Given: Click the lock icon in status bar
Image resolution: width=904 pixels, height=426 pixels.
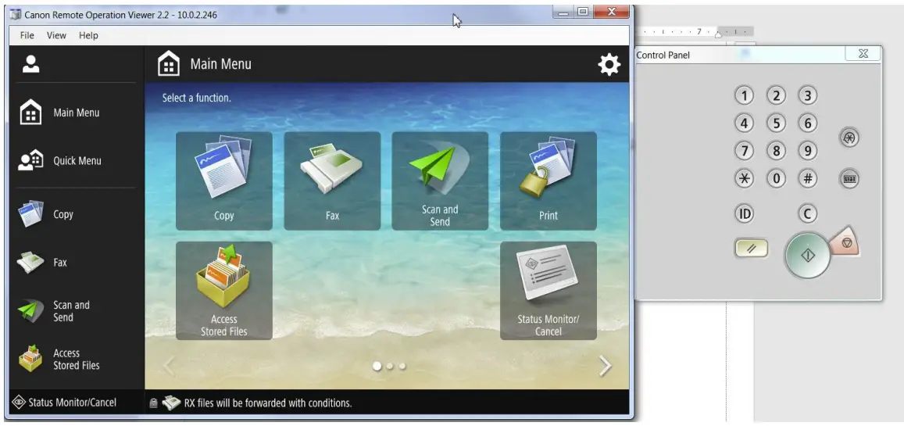Looking at the screenshot, I should tap(153, 403).
